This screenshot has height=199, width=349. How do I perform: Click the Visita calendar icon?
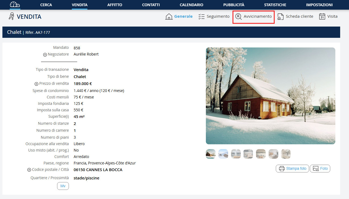click(x=322, y=17)
